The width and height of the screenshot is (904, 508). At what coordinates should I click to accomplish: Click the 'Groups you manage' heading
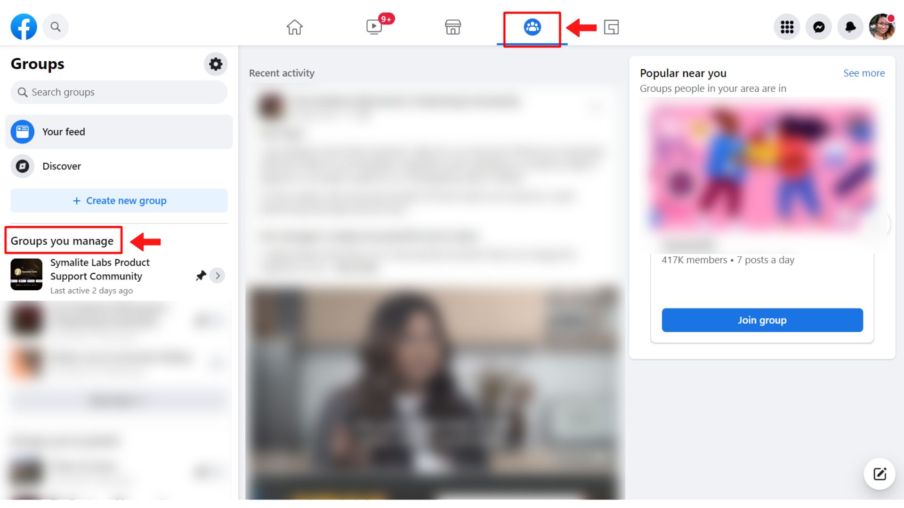(x=62, y=241)
